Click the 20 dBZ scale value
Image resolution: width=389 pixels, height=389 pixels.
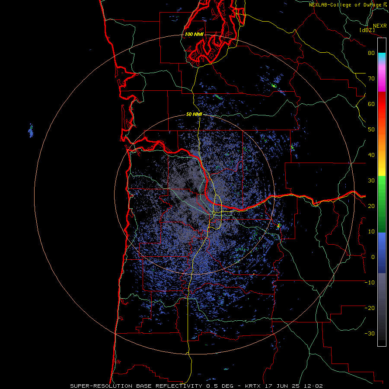point(371,206)
